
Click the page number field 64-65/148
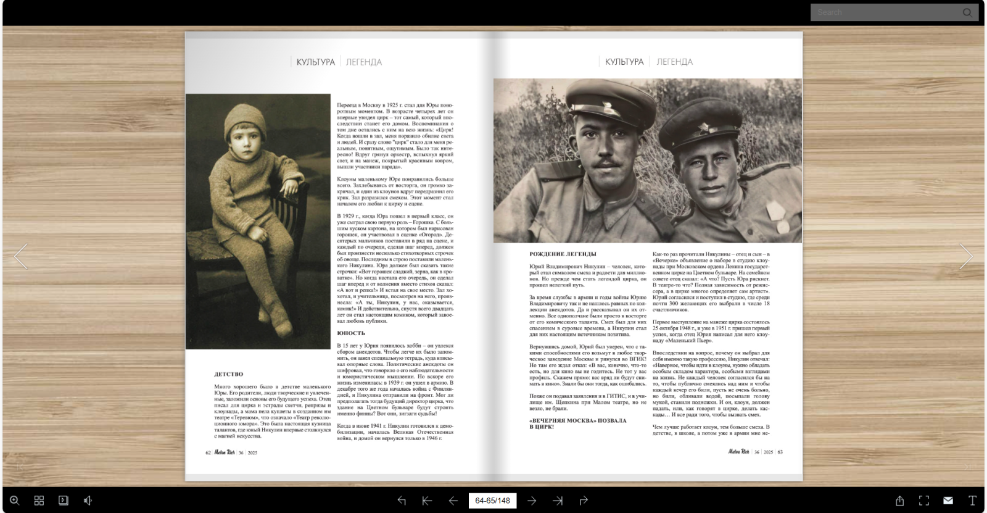pyautogui.click(x=492, y=501)
